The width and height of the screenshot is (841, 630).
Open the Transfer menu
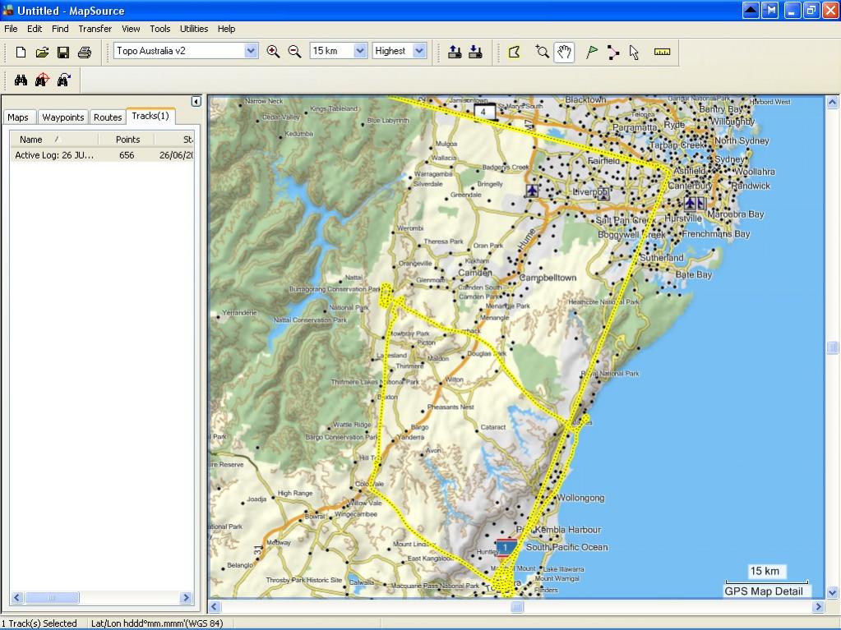[x=95, y=29]
